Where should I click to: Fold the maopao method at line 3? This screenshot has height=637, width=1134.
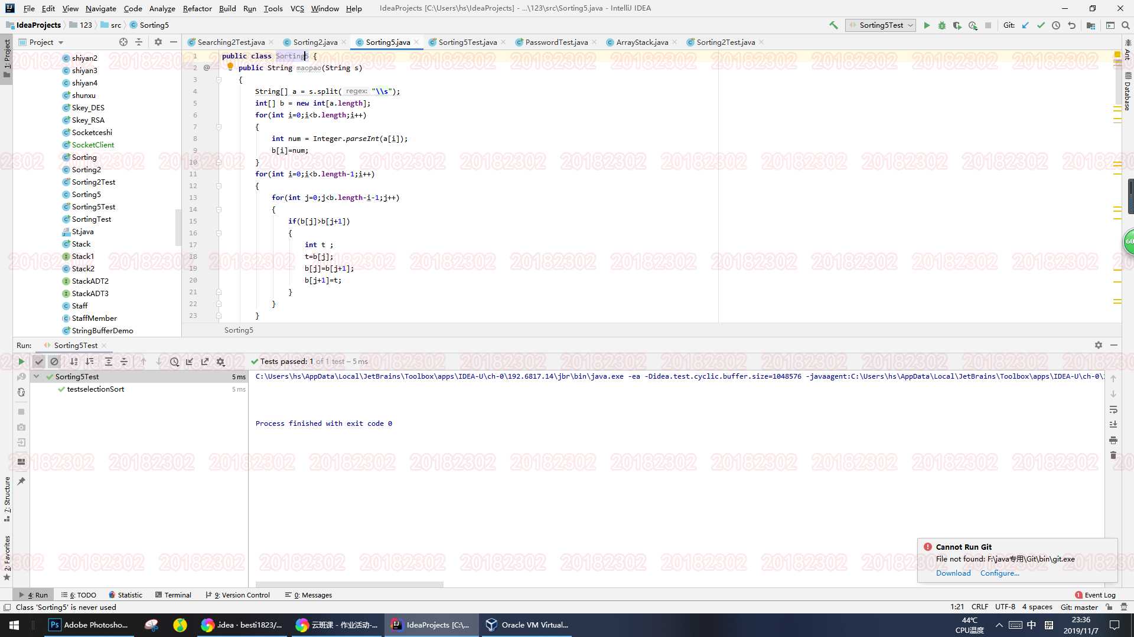click(x=219, y=80)
